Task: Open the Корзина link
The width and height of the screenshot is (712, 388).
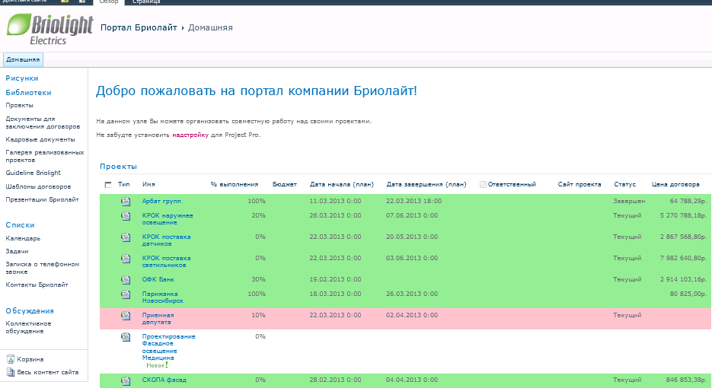Action: 30,359
